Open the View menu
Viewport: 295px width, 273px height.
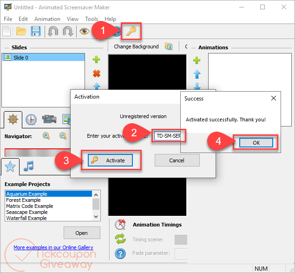point(72,19)
